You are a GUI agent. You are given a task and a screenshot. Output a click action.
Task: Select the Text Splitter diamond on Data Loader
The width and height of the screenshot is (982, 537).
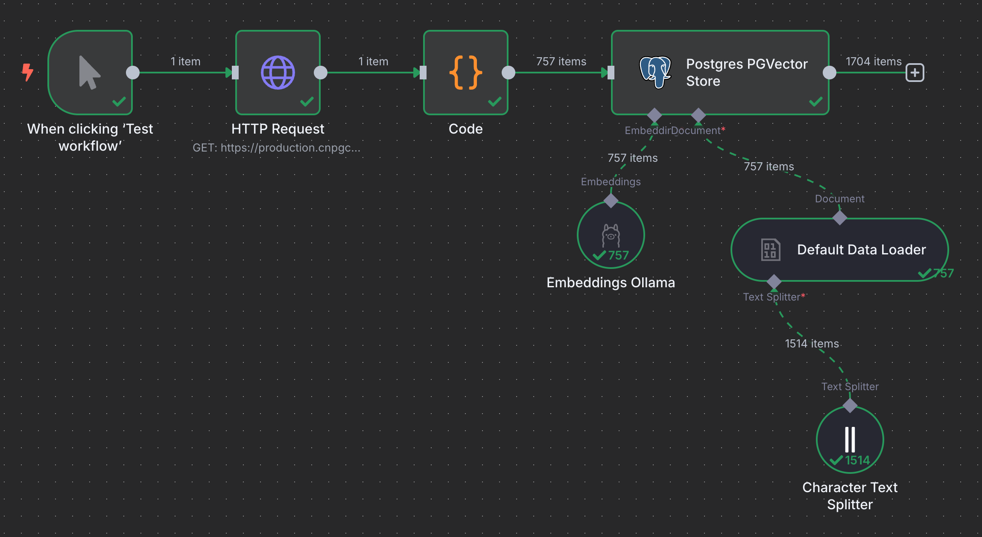click(x=774, y=282)
